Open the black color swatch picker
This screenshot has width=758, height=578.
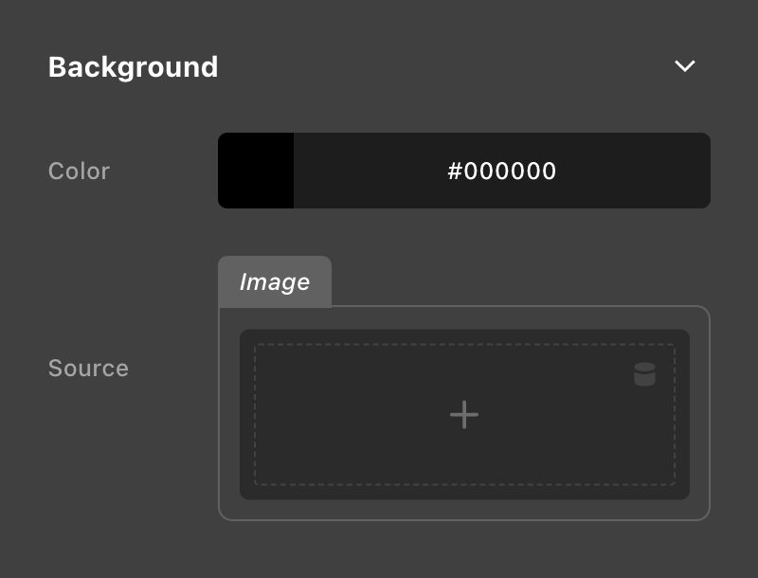point(256,171)
